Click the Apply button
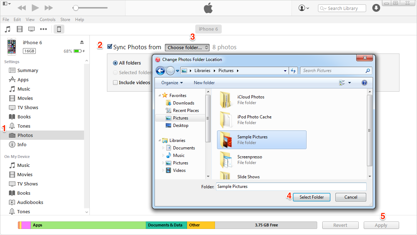The image size is (417, 235). point(381,225)
